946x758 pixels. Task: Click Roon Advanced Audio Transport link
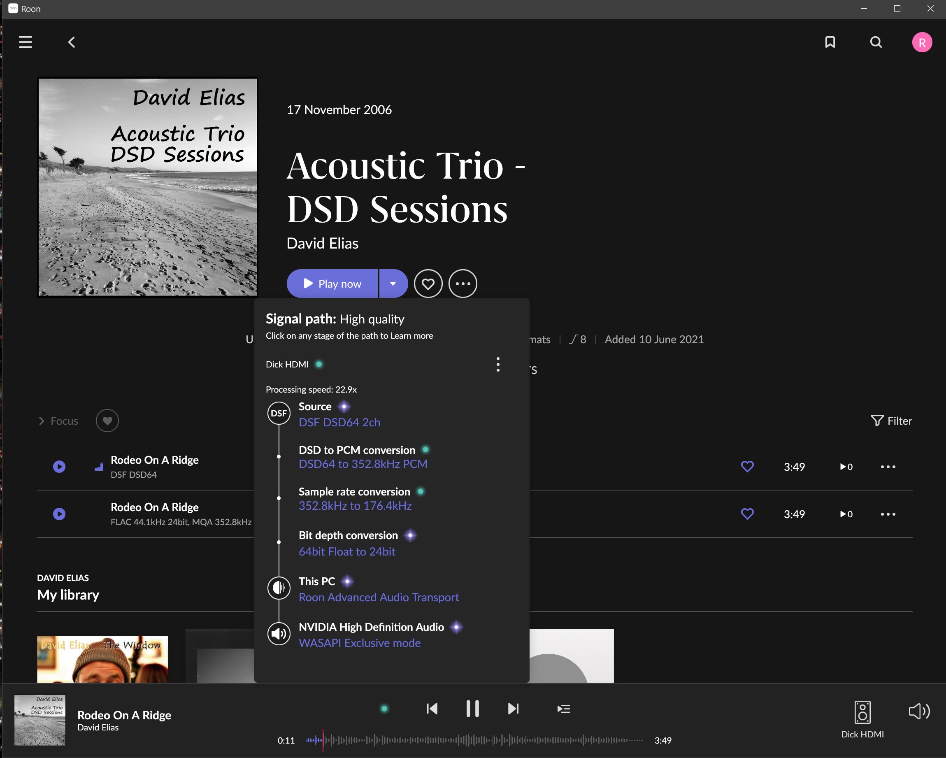(x=379, y=597)
